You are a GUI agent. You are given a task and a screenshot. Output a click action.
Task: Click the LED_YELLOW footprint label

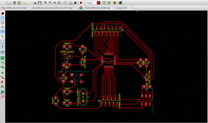(150, 78)
